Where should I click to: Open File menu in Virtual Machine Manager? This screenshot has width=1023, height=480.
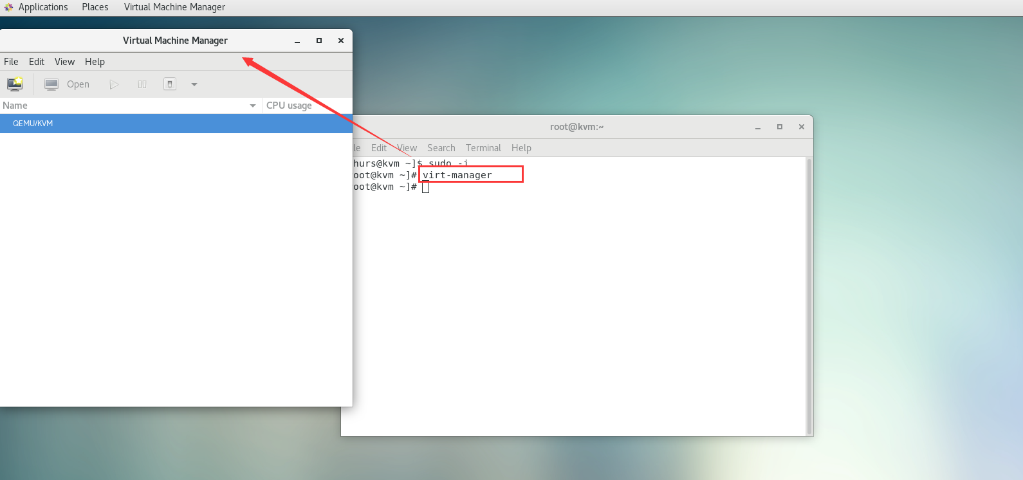(11, 62)
